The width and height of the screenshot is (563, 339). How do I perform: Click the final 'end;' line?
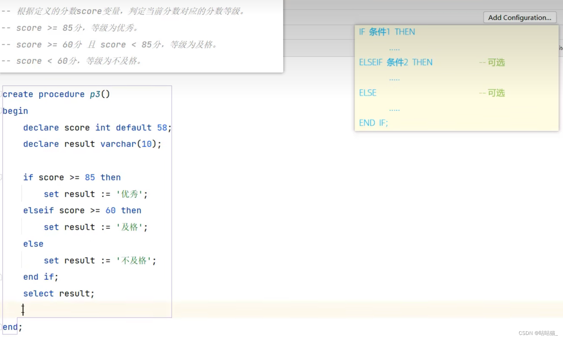click(x=13, y=327)
